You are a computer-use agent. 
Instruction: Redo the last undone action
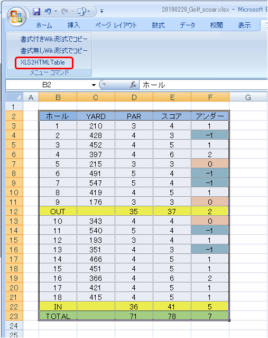pyautogui.click(x=65, y=12)
